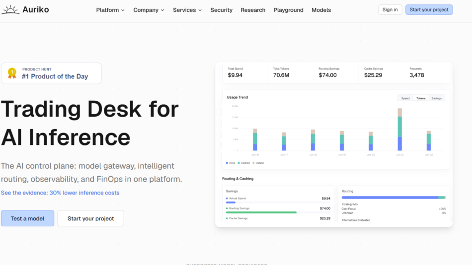This screenshot has width=472, height=265.
Task: Switch Usage Trend to Savings tab
Action: coord(437,98)
